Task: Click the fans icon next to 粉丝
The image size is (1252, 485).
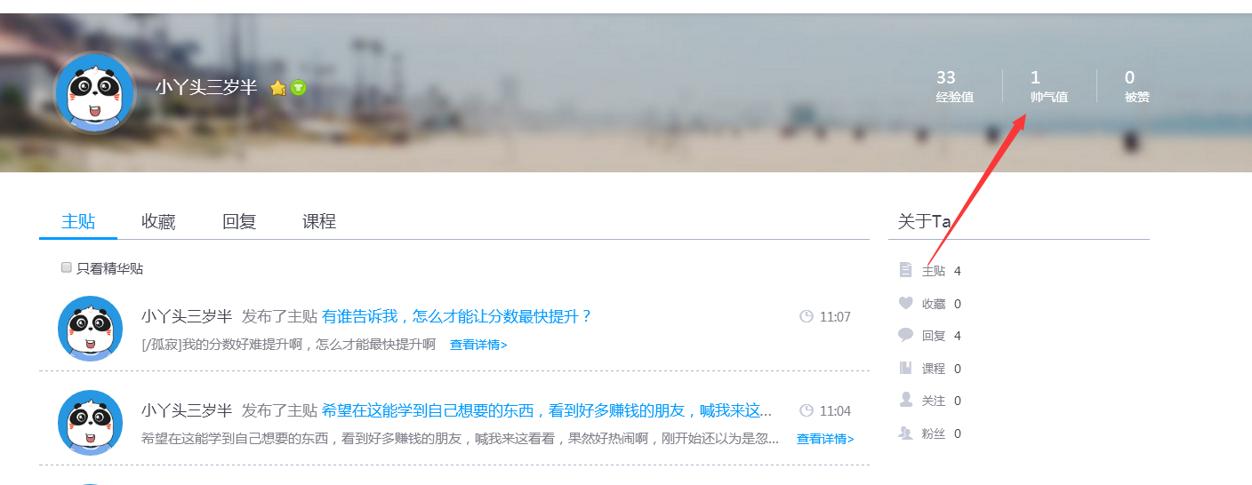Action: [x=906, y=433]
